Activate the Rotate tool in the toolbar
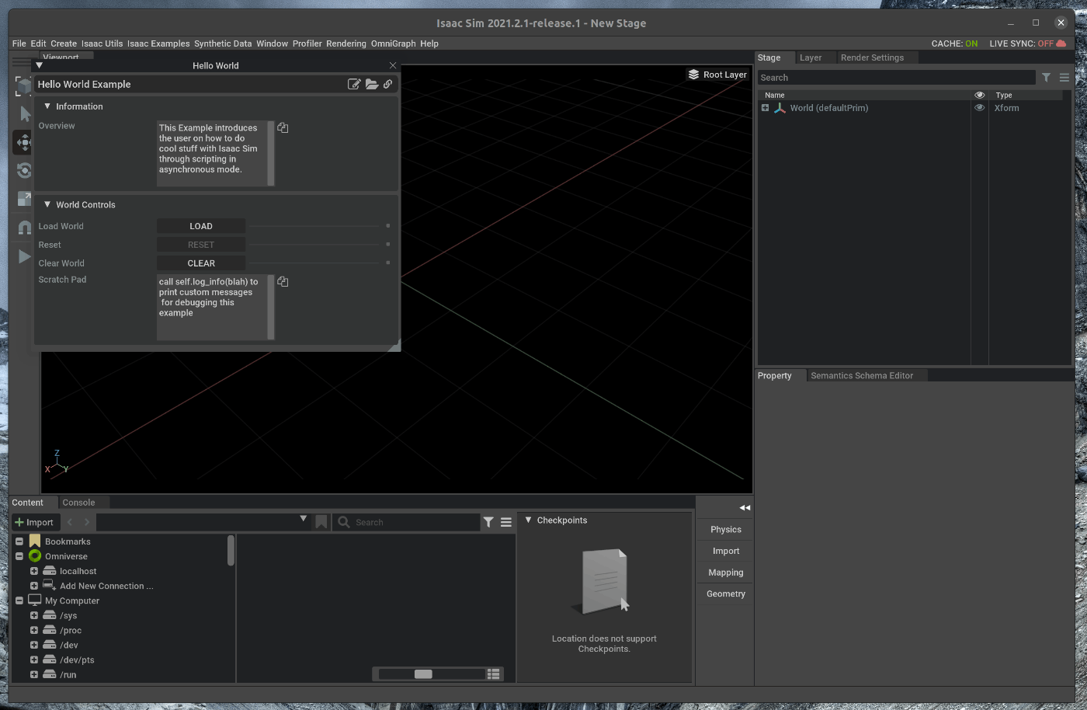The width and height of the screenshot is (1087, 710). pyautogui.click(x=24, y=170)
